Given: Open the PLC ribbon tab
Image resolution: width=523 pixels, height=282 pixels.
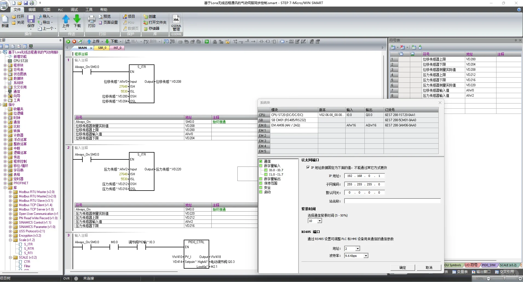Looking at the screenshot, I should (61, 10).
